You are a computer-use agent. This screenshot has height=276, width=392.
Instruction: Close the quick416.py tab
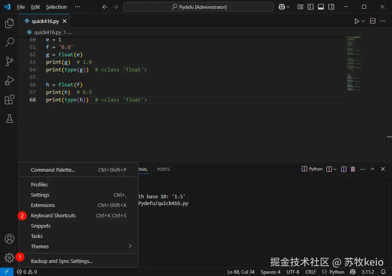[64, 21]
